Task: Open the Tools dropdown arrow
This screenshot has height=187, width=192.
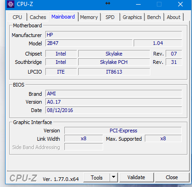Action: pos(114,177)
